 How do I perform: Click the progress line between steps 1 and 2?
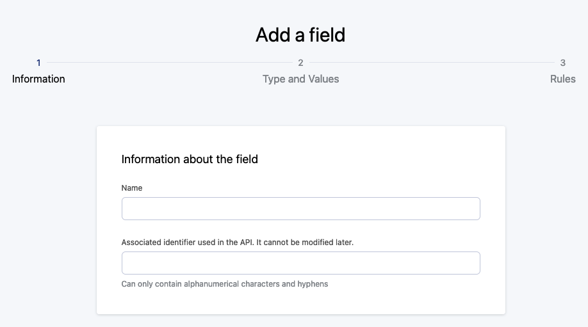(x=170, y=63)
